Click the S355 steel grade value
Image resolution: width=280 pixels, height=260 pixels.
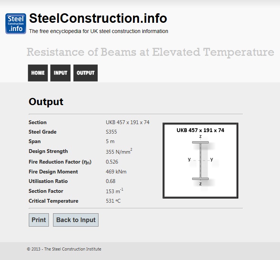tap(112, 132)
